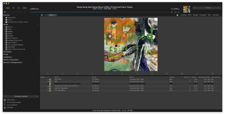Open the YouTube link
225x115 pixels.
(x=215, y=15)
